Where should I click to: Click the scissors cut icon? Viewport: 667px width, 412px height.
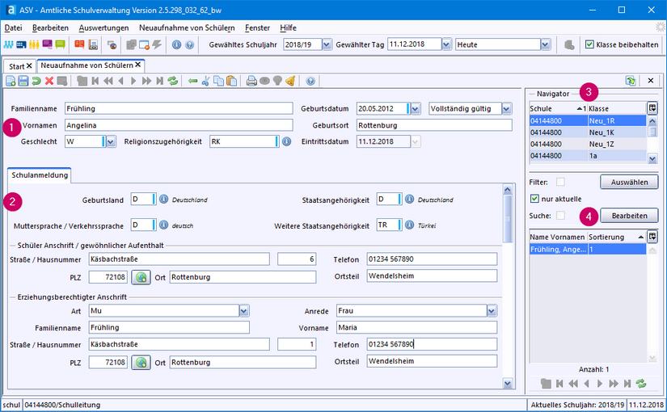tap(206, 81)
